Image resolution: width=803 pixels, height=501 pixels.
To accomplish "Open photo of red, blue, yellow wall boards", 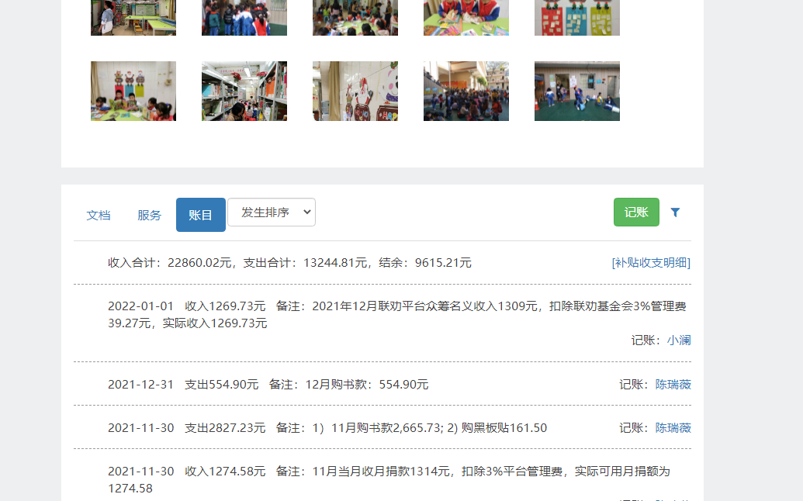I will pos(577,17).
